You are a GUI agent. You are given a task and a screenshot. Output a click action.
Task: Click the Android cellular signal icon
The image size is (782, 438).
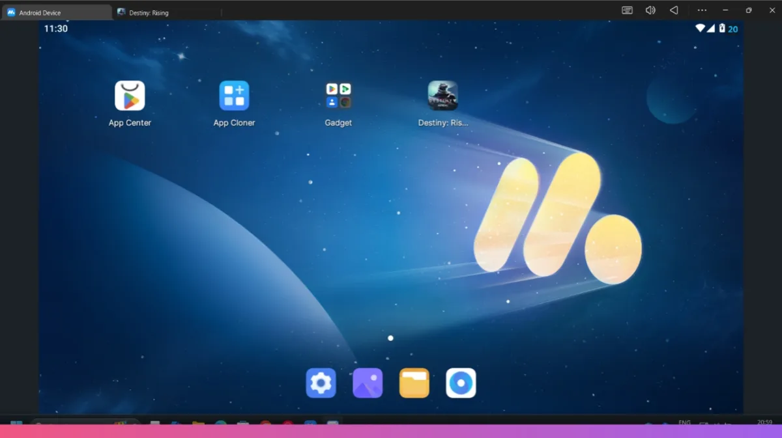point(711,29)
